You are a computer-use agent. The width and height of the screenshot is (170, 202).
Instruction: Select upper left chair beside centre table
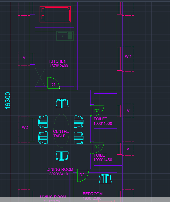click(x=43, y=122)
